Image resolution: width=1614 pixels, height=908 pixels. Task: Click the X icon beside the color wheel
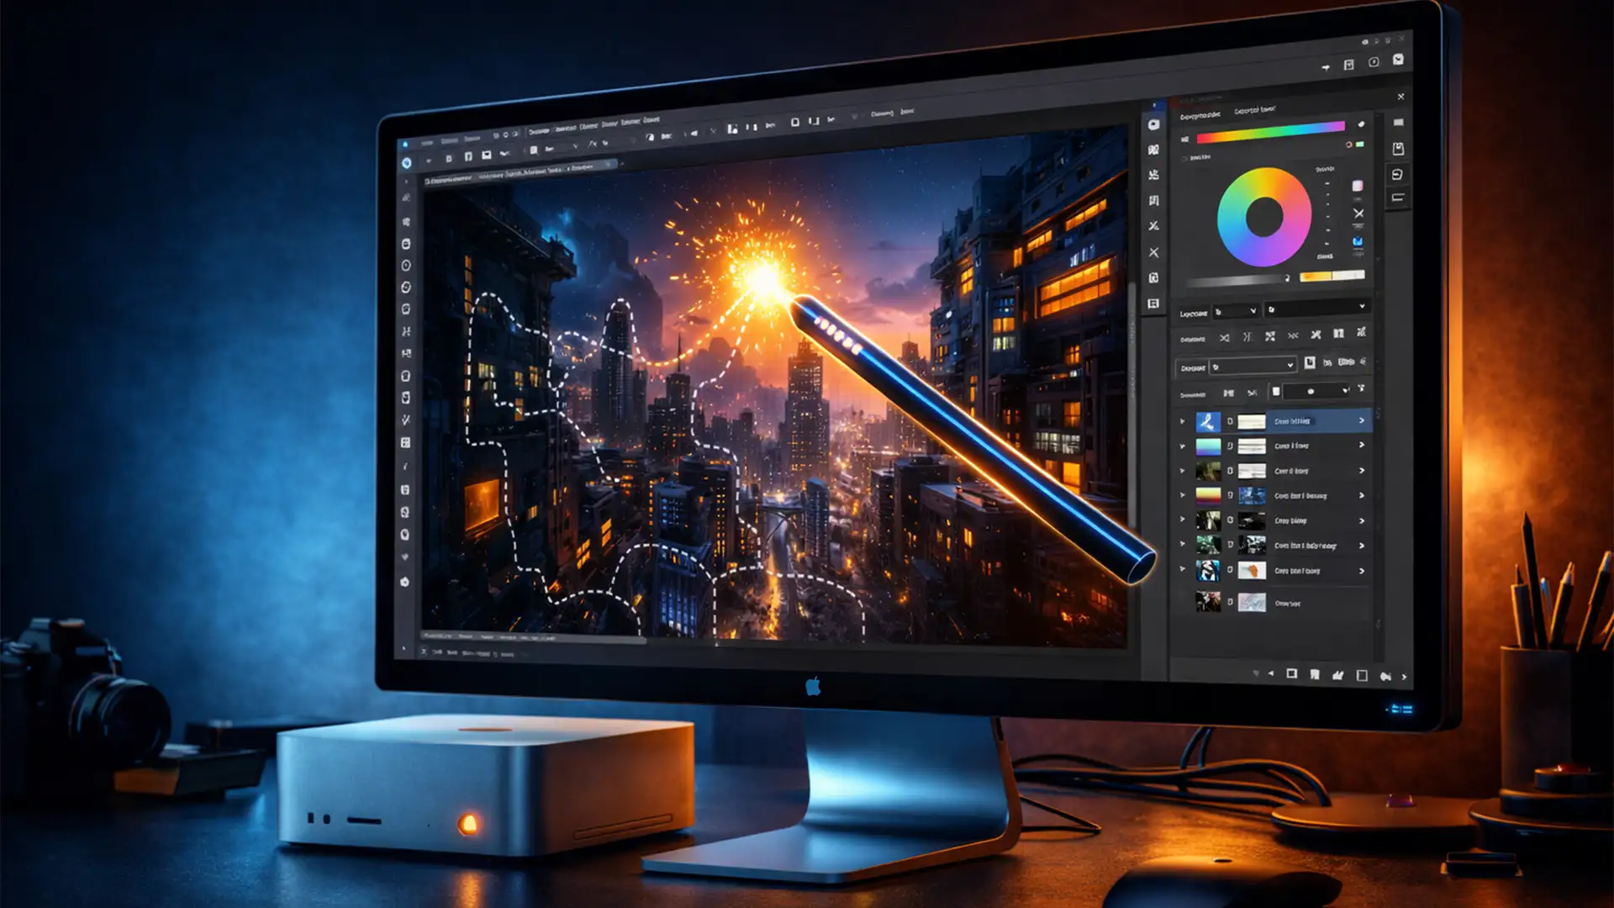(1358, 214)
